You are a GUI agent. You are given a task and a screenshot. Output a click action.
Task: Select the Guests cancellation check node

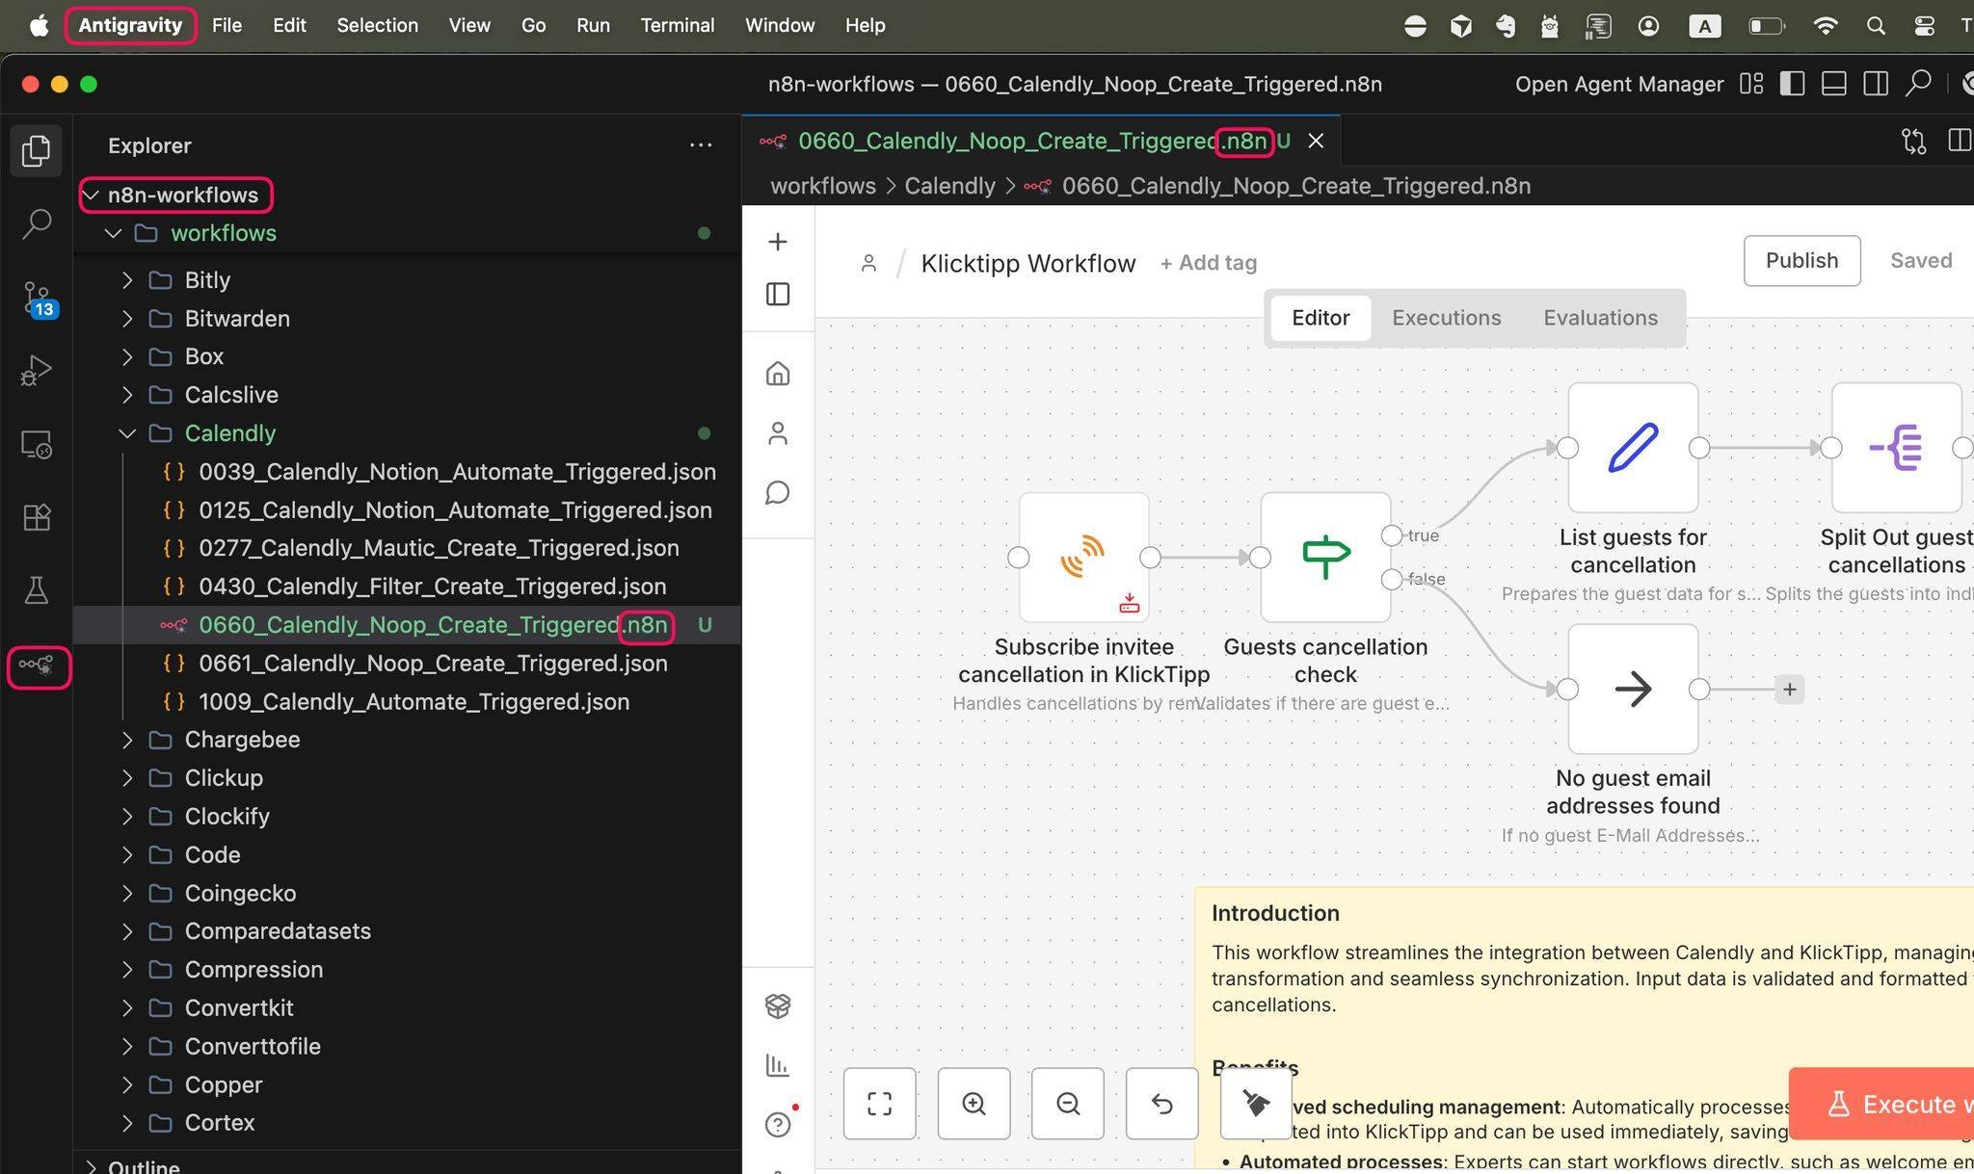pyautogui.click(x=1325, y=558)
